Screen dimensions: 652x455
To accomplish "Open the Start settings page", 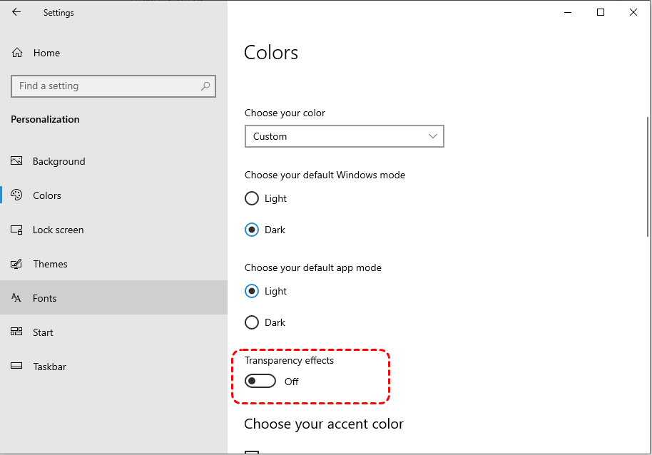I will (43, 332).
